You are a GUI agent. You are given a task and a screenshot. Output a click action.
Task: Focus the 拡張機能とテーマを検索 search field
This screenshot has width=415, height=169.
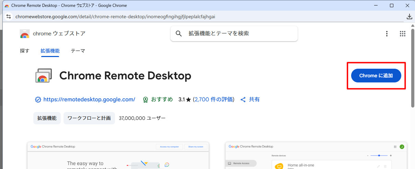pyautogui.click(x=234, y=34)
